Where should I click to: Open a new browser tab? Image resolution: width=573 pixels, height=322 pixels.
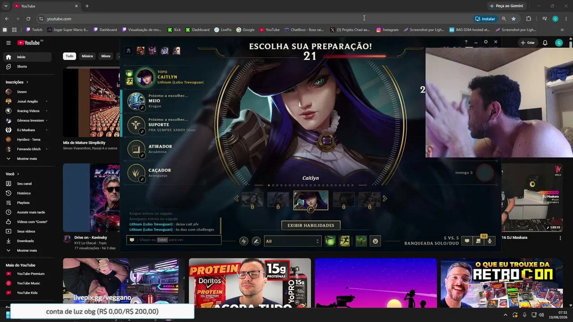(x=87, y=6)
